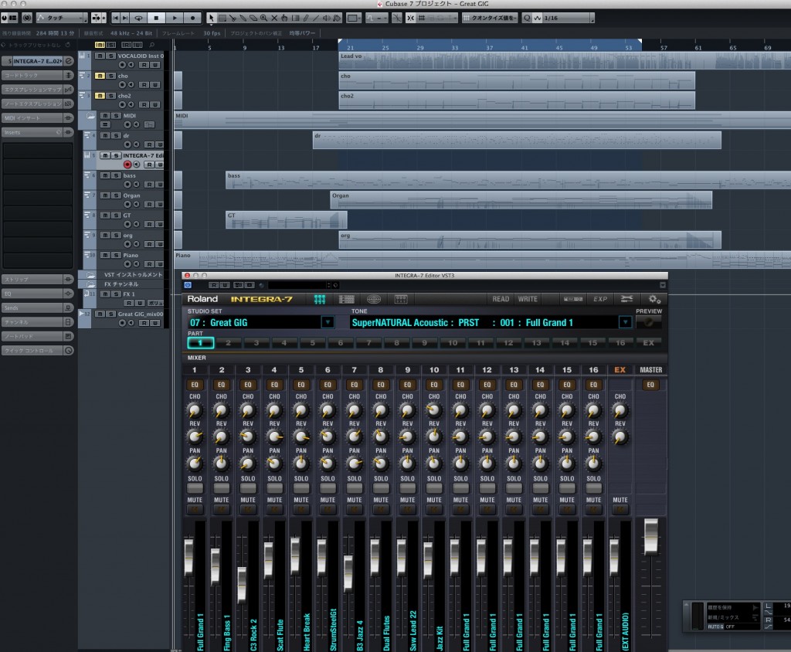Select the Mute X tool
The height and width of the screenshot is (652, 791).
click(274, 18)
